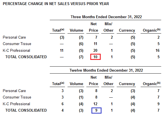Select the Twelve Months Ended December 31, 2022 header
This screenshot has width=164, height=115.
(106, 70)
